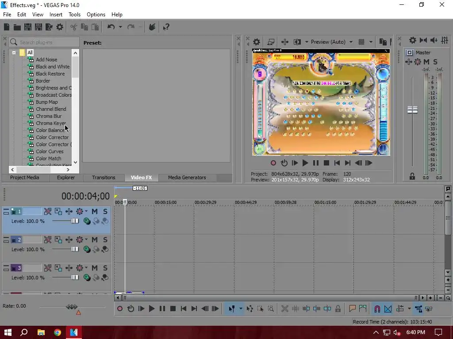
Task: Click Record button on timeline transport
Action: click(120, 309)
